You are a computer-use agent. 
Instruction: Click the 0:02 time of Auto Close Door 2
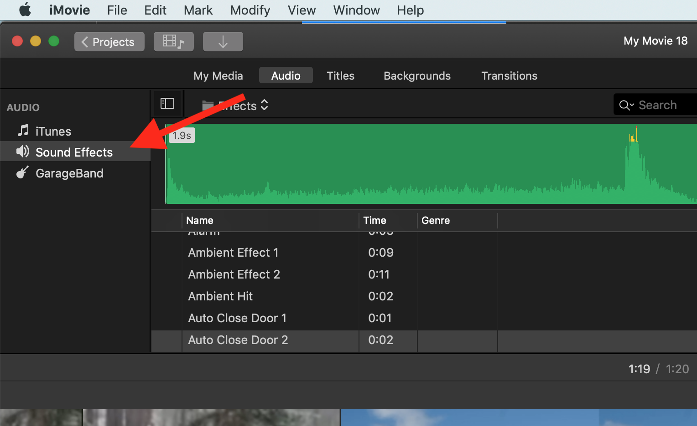[x=381, y=340]
